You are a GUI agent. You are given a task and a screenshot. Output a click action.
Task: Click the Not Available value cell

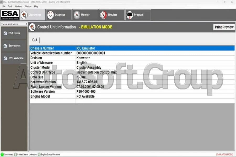(x=155, y=96)
